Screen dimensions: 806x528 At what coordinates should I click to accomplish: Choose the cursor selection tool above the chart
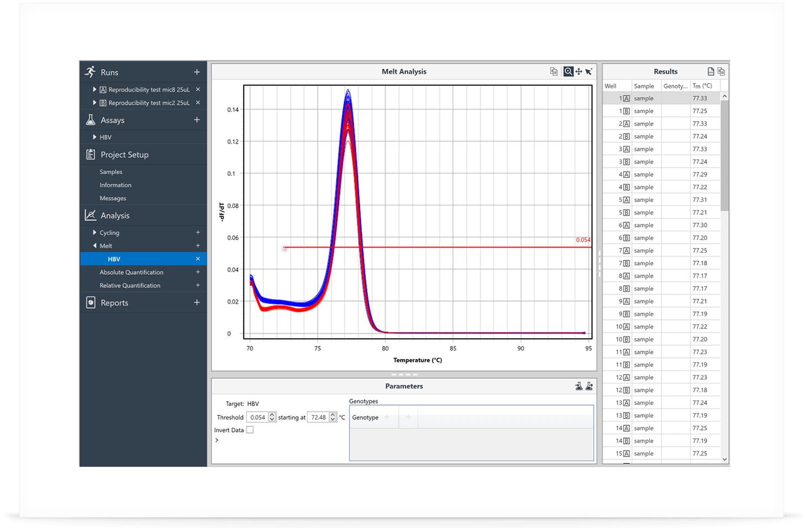click(x=589, y=71)
